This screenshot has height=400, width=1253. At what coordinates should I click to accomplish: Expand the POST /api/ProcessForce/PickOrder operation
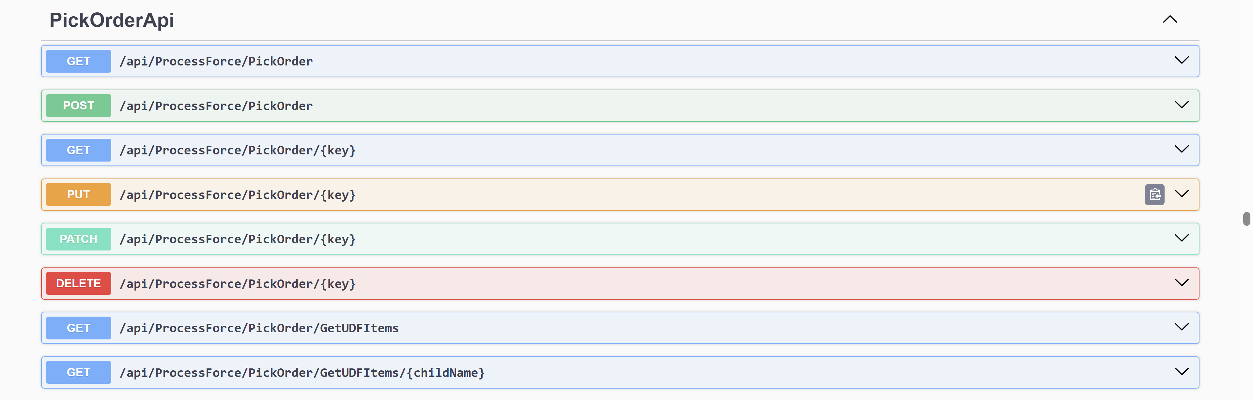point(1182,105)
